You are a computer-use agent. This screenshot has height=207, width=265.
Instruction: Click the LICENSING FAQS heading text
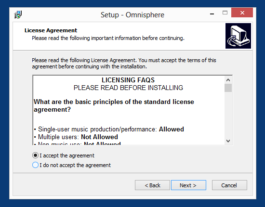pos(128,80)
